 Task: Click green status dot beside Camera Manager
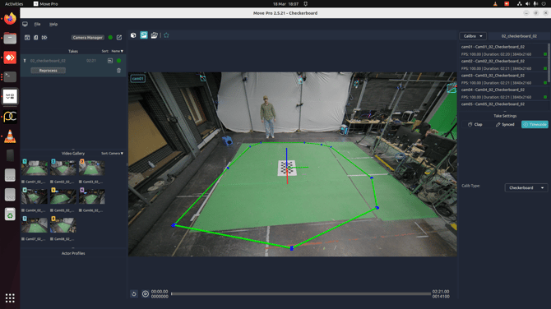click(x=110, y=38)
